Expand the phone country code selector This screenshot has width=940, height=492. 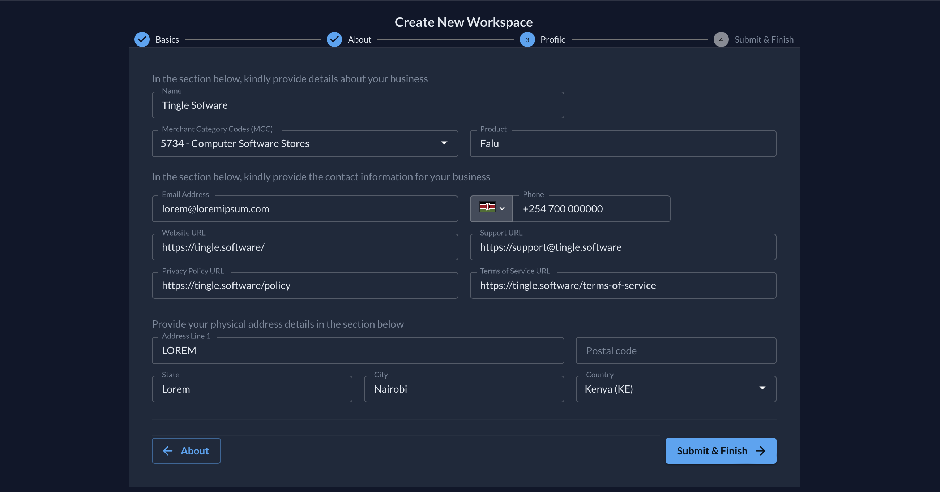(x=491, y=208)
